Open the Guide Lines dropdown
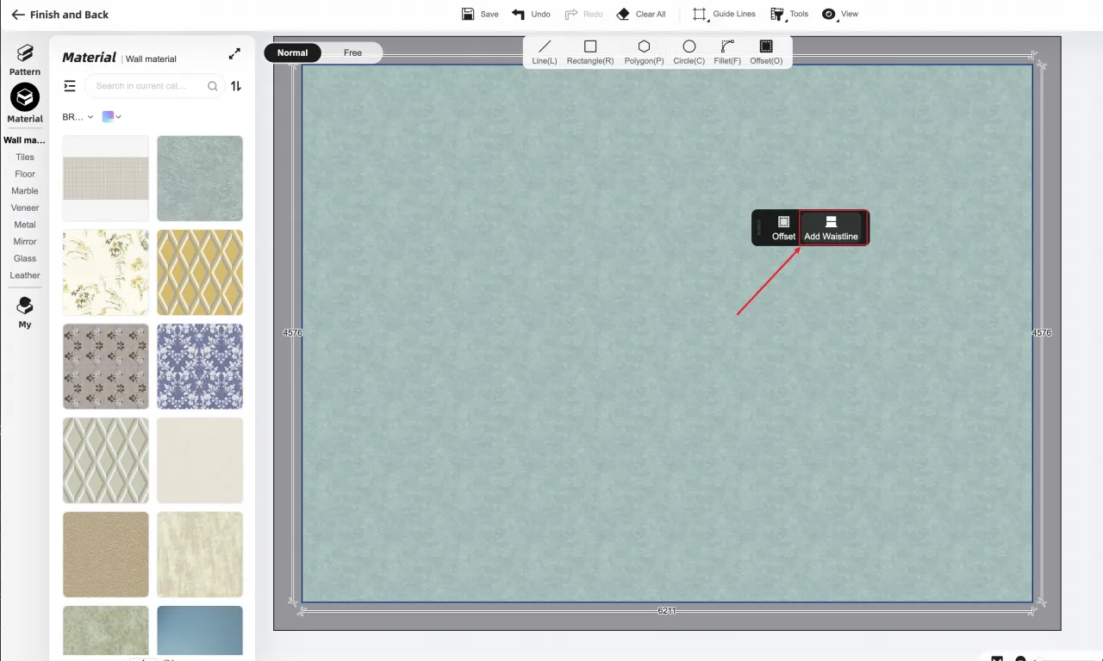 [724, 14]
